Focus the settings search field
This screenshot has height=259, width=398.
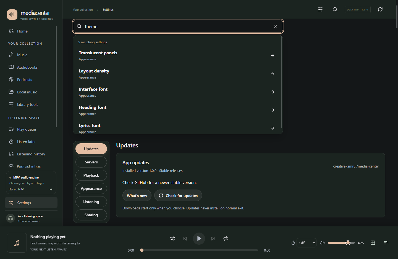(x=178, y=26)
